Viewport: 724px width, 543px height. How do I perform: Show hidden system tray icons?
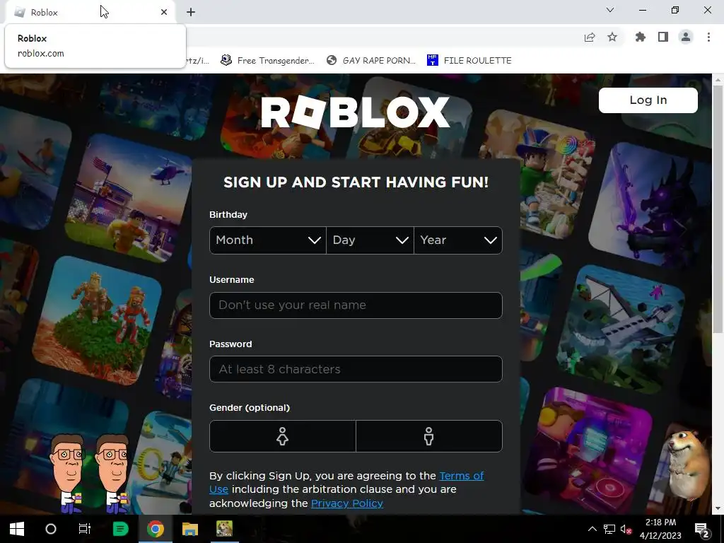click(592, 529)
